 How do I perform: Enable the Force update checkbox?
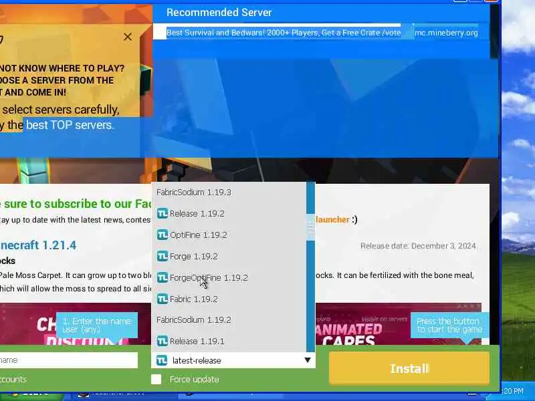click(156, 379)
